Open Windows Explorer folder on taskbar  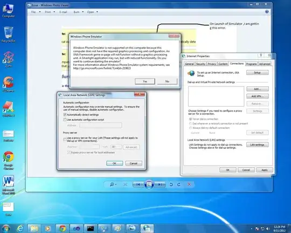coord(34,228)
